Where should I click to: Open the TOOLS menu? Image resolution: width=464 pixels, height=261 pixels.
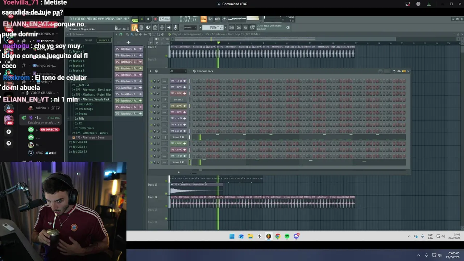point(119,19)
